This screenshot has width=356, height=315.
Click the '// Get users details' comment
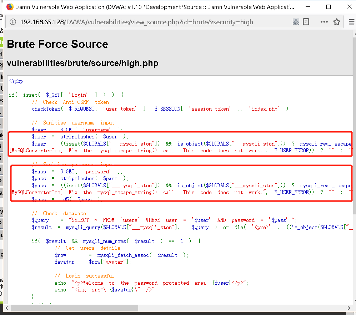tap(87, 248)
